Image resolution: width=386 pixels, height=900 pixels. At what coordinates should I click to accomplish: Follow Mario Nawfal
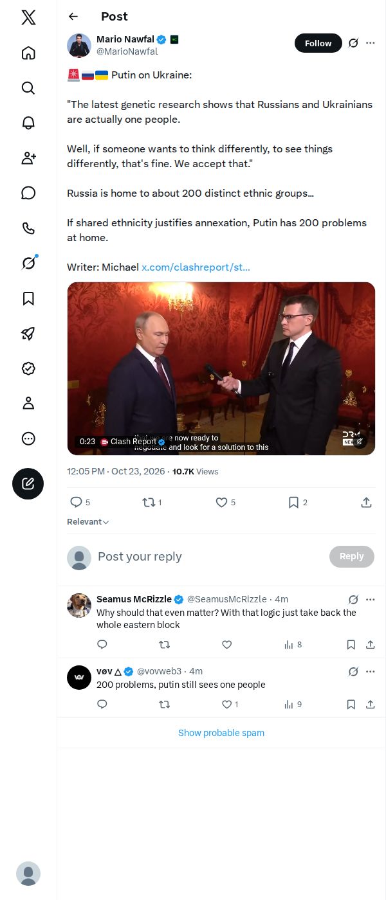click(318, 43)
